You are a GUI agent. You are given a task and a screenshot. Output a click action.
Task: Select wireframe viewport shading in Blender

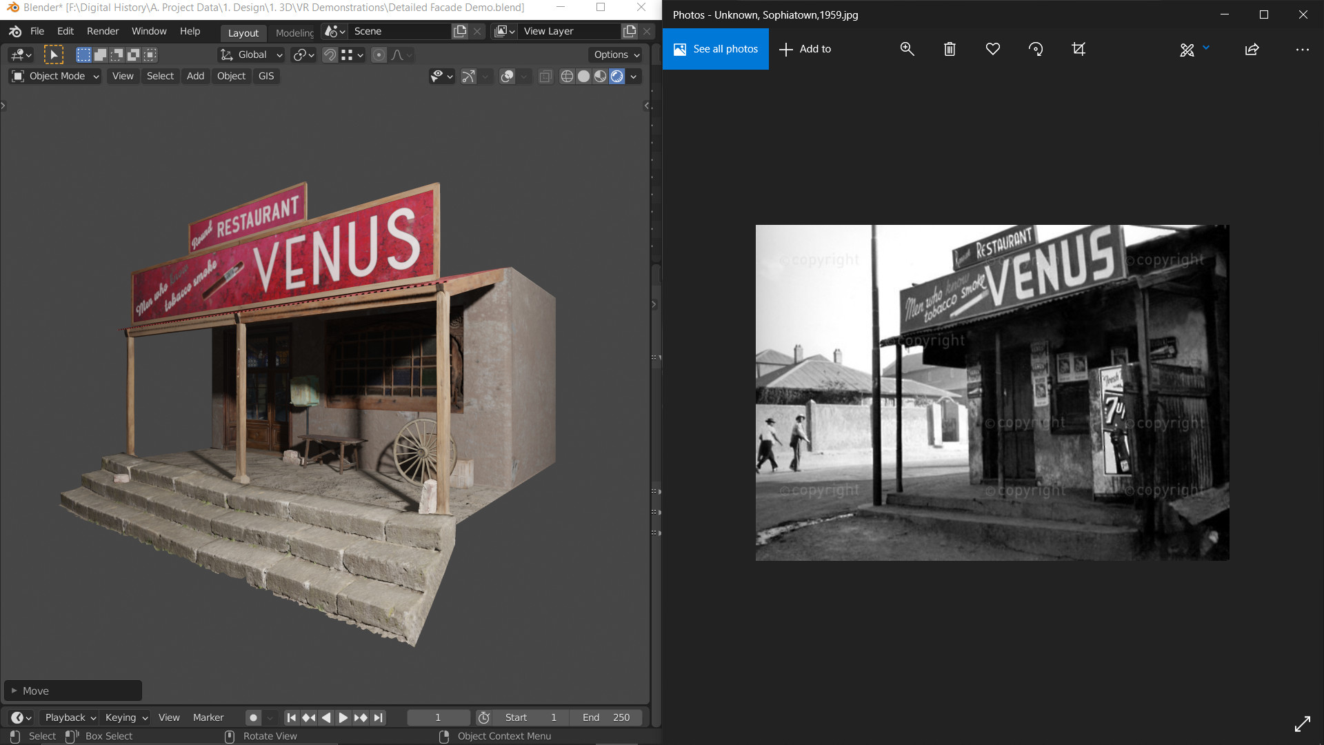tap(567, 77)
